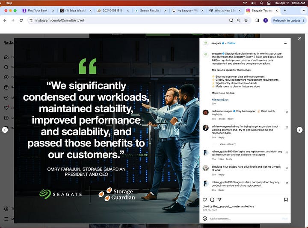View '3 likes' on defrance.images comment
The image size is (308, 228).
(x=222, y=119)
